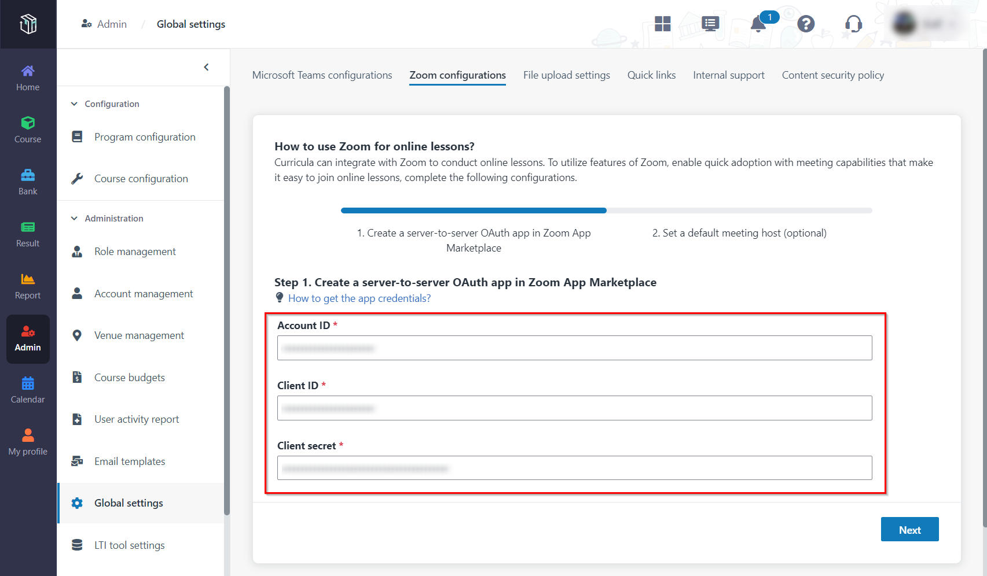The width and height of the screenshot is (987, 576).
Task: Open the help question mark icon
Action: 806,24
